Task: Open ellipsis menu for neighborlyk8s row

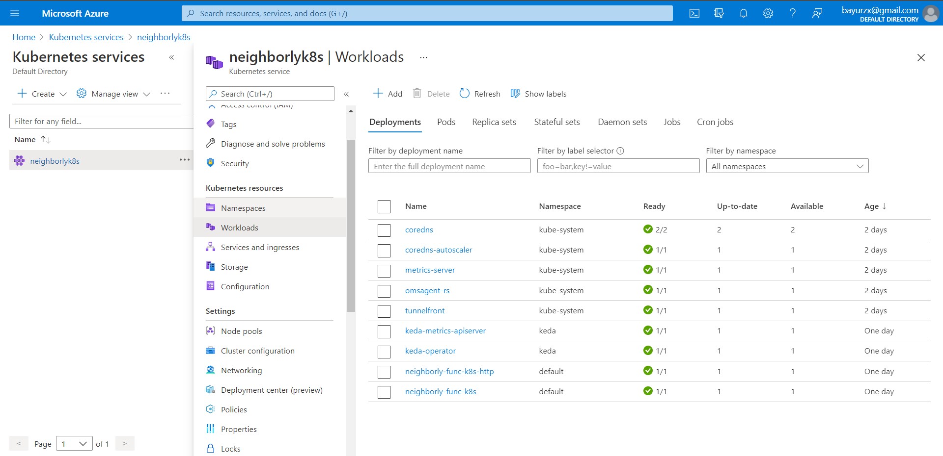Action: pyautogui.click(x=184, y=160)
